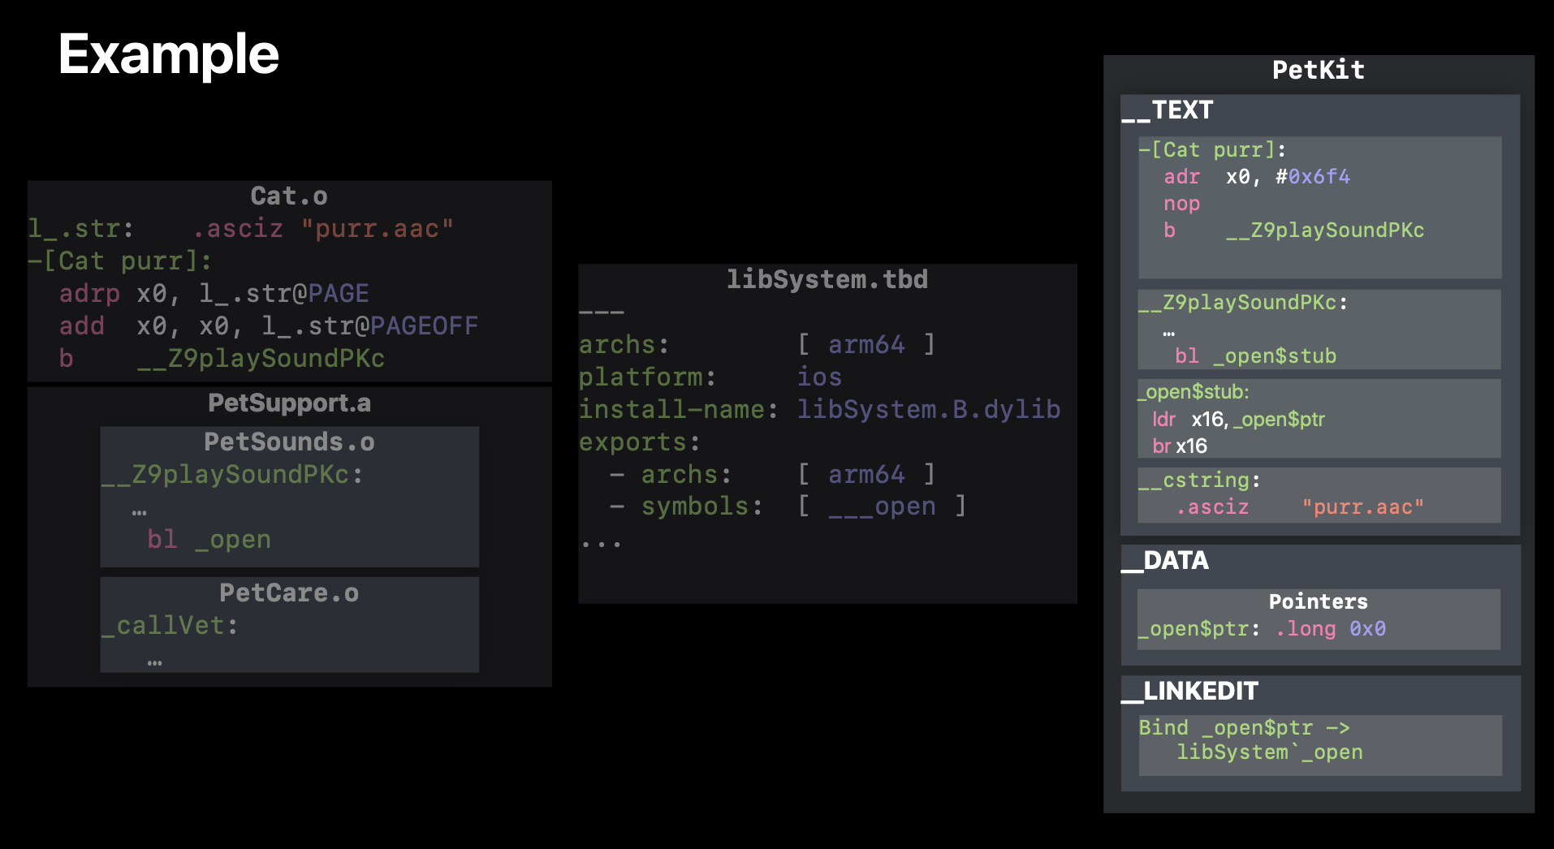This screenshot has width=1554, height=849.
Task: Click the '_open$stub:' label
Action: 1194,392
